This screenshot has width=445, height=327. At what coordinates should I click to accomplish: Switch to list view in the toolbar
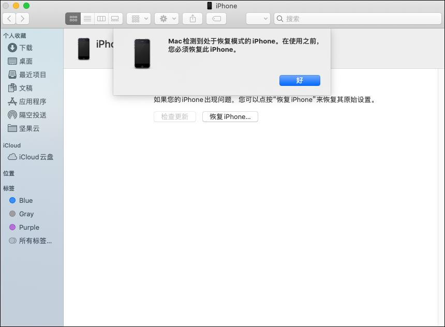pos(87,19)
